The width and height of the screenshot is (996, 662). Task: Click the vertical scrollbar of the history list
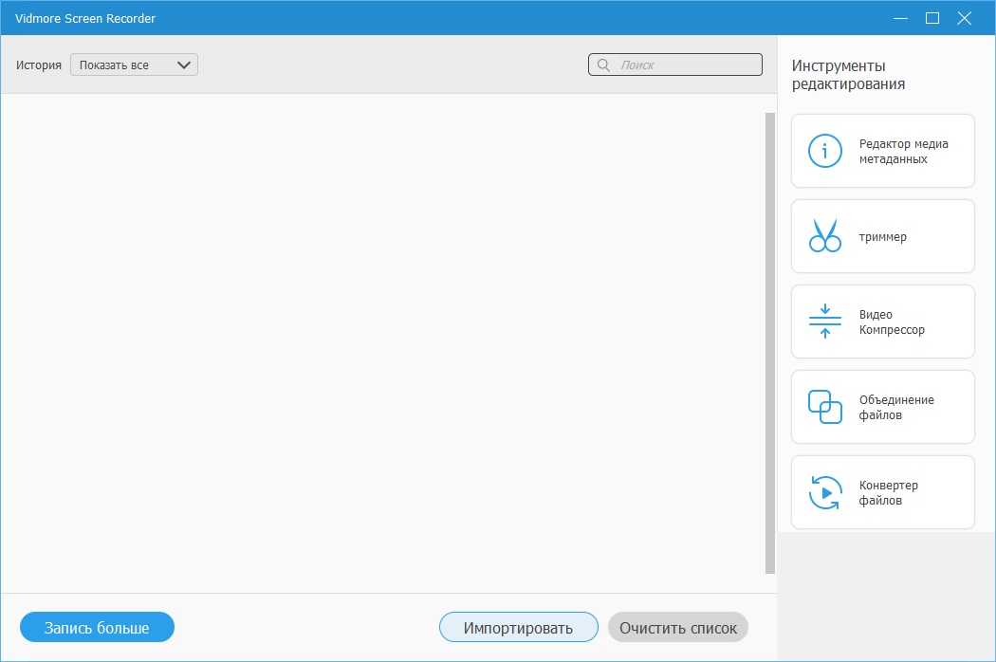pos(768,341)
